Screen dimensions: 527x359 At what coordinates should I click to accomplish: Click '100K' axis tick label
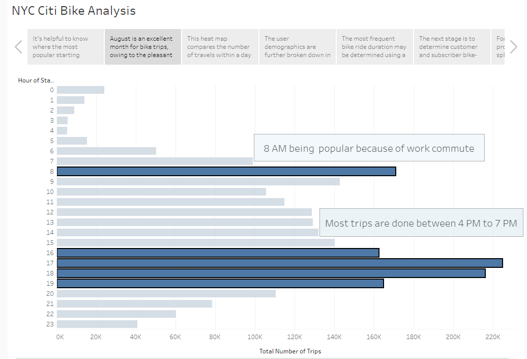click(x=255, y=337)
